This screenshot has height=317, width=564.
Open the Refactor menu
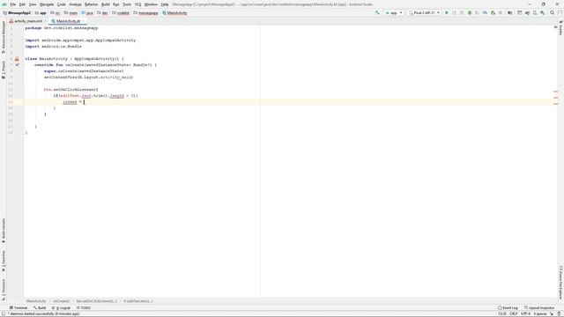click(91, 4)
